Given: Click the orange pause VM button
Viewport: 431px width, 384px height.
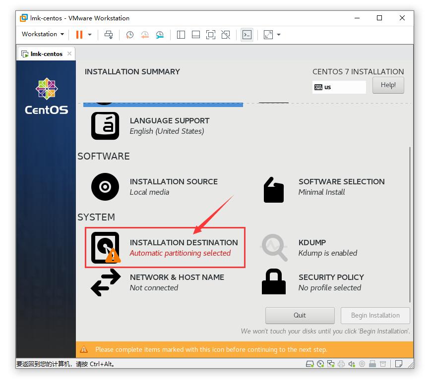Looking at the screenshot, I should coord(79,35).
